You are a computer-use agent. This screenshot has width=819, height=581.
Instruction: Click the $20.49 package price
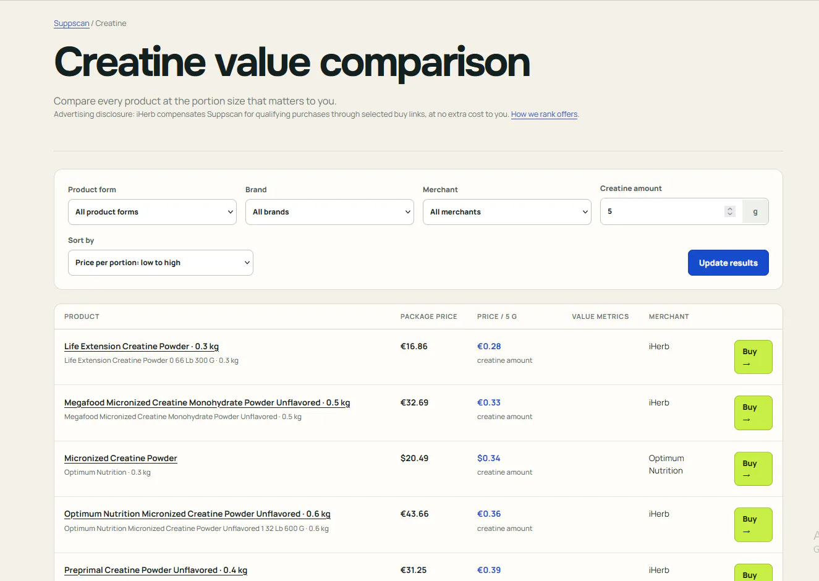(414, 459)
